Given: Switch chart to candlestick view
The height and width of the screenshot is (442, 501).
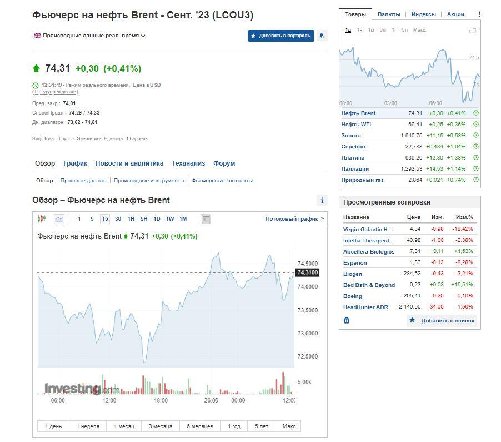Looking at the screenshot, I should point(42,219).
